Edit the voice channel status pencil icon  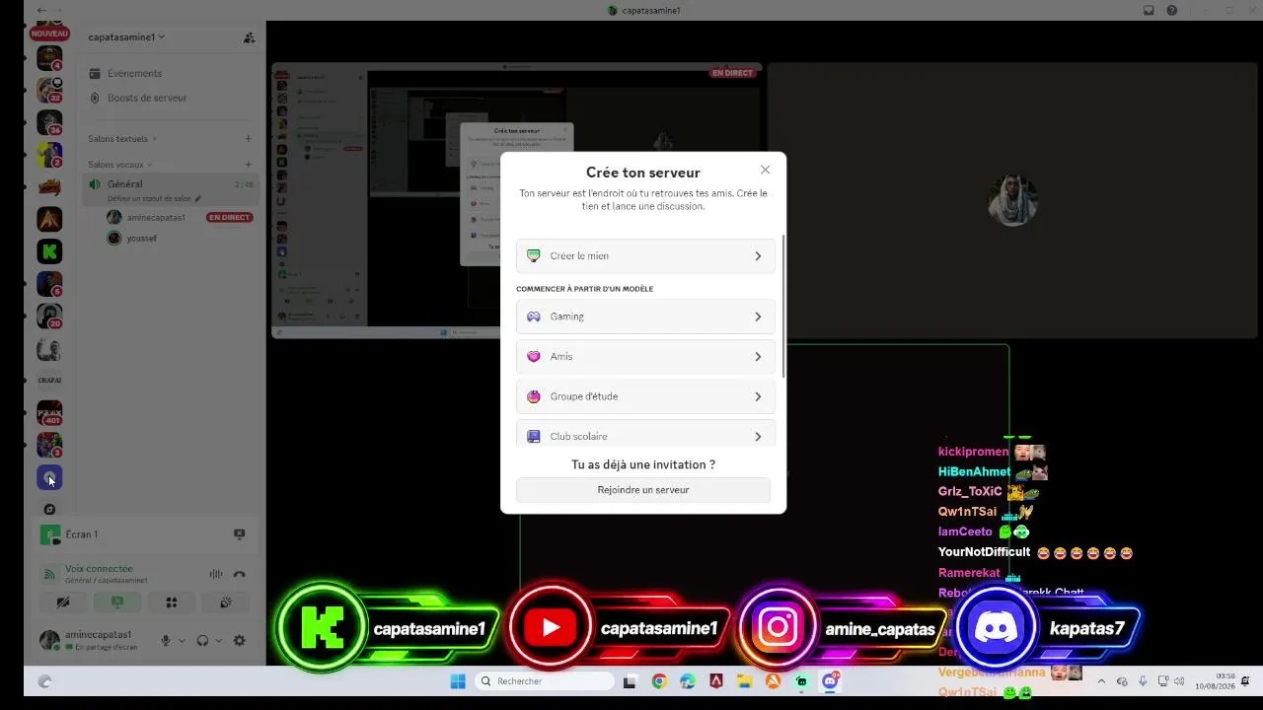point(198,198)
